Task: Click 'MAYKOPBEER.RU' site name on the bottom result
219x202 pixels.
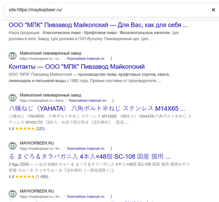Action: point(37,191)
